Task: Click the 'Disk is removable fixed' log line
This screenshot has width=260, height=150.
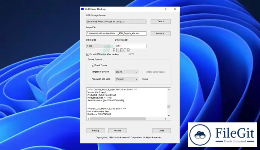Action: [98, 112]
